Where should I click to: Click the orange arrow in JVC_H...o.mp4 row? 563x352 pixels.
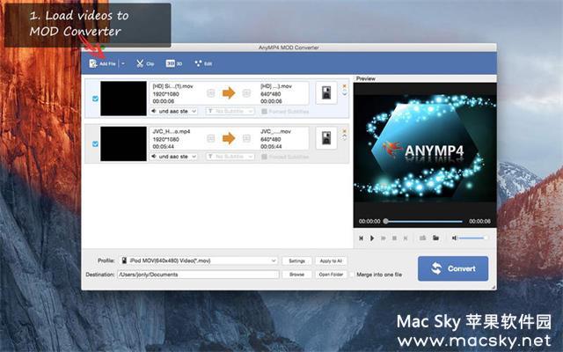click(x=229, y=138)
